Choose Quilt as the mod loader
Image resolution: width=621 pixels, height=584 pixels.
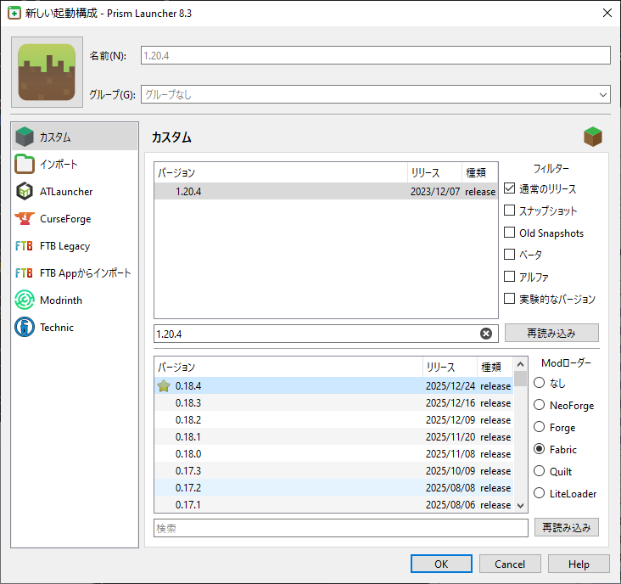[x=540, y=472]
